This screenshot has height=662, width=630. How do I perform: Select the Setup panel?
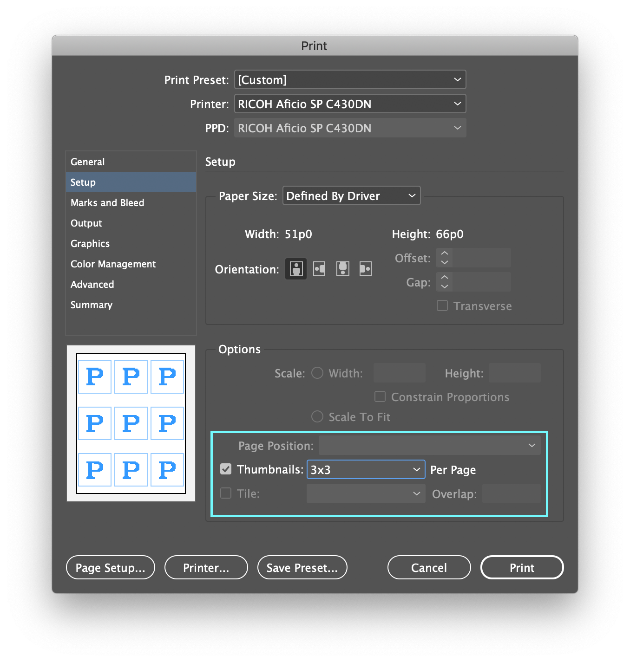tap(131, 182)
